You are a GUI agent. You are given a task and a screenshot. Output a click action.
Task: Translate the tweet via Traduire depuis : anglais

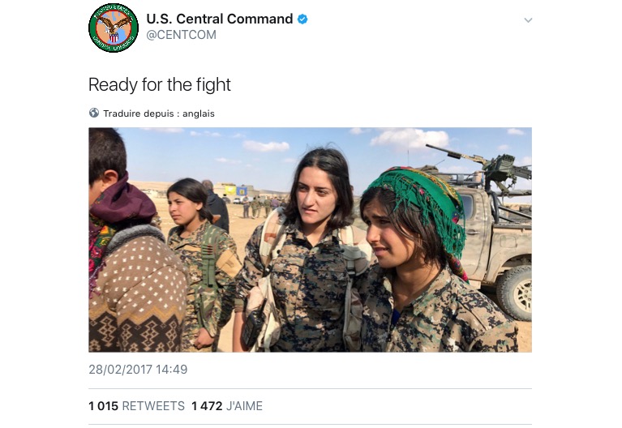click(x=159, y=113)
